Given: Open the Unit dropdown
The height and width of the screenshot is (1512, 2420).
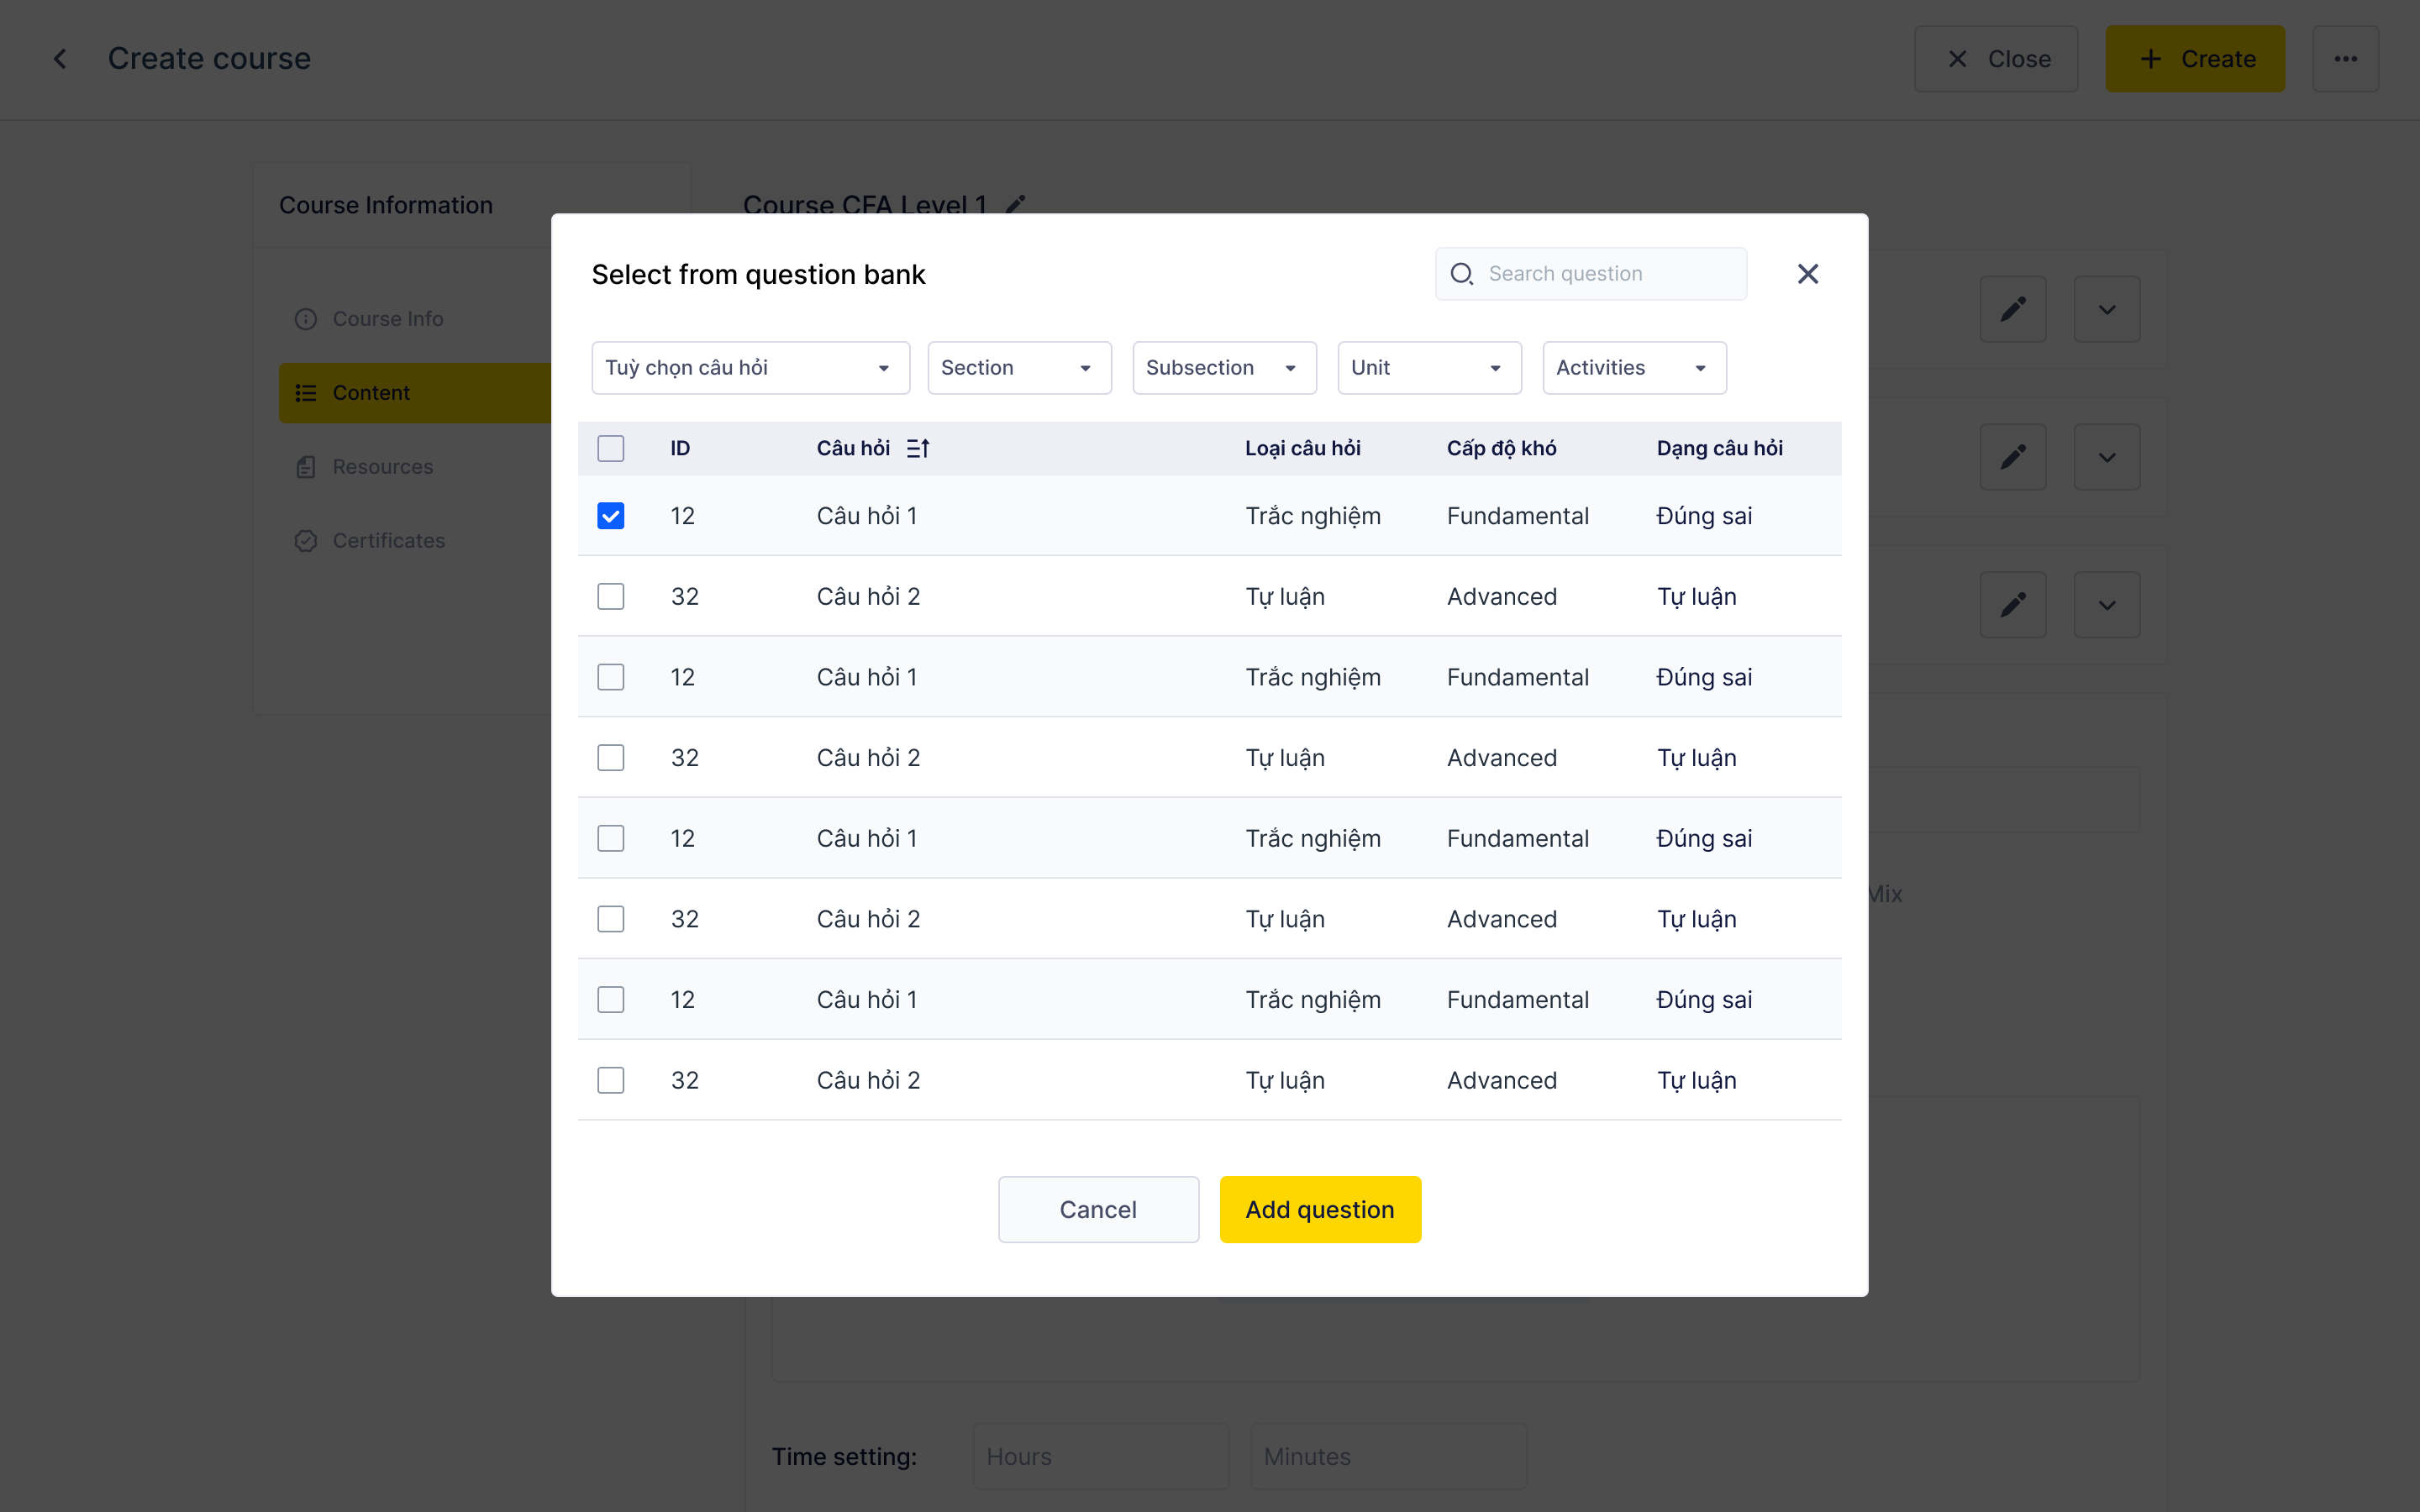Looking at the screenshot, I should (x=1429, y=368).
